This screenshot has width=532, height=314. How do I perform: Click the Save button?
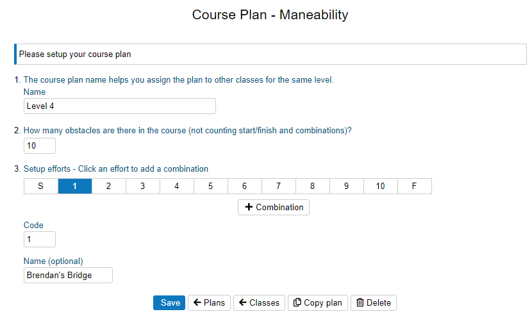(169, 302)
